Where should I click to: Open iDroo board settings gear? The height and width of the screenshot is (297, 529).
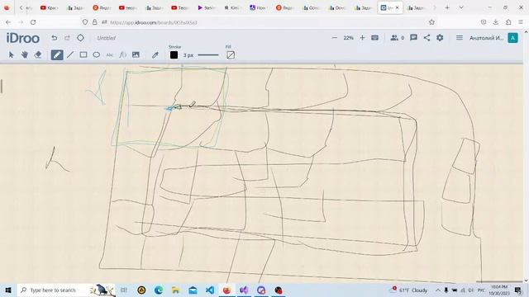point(440,38)
